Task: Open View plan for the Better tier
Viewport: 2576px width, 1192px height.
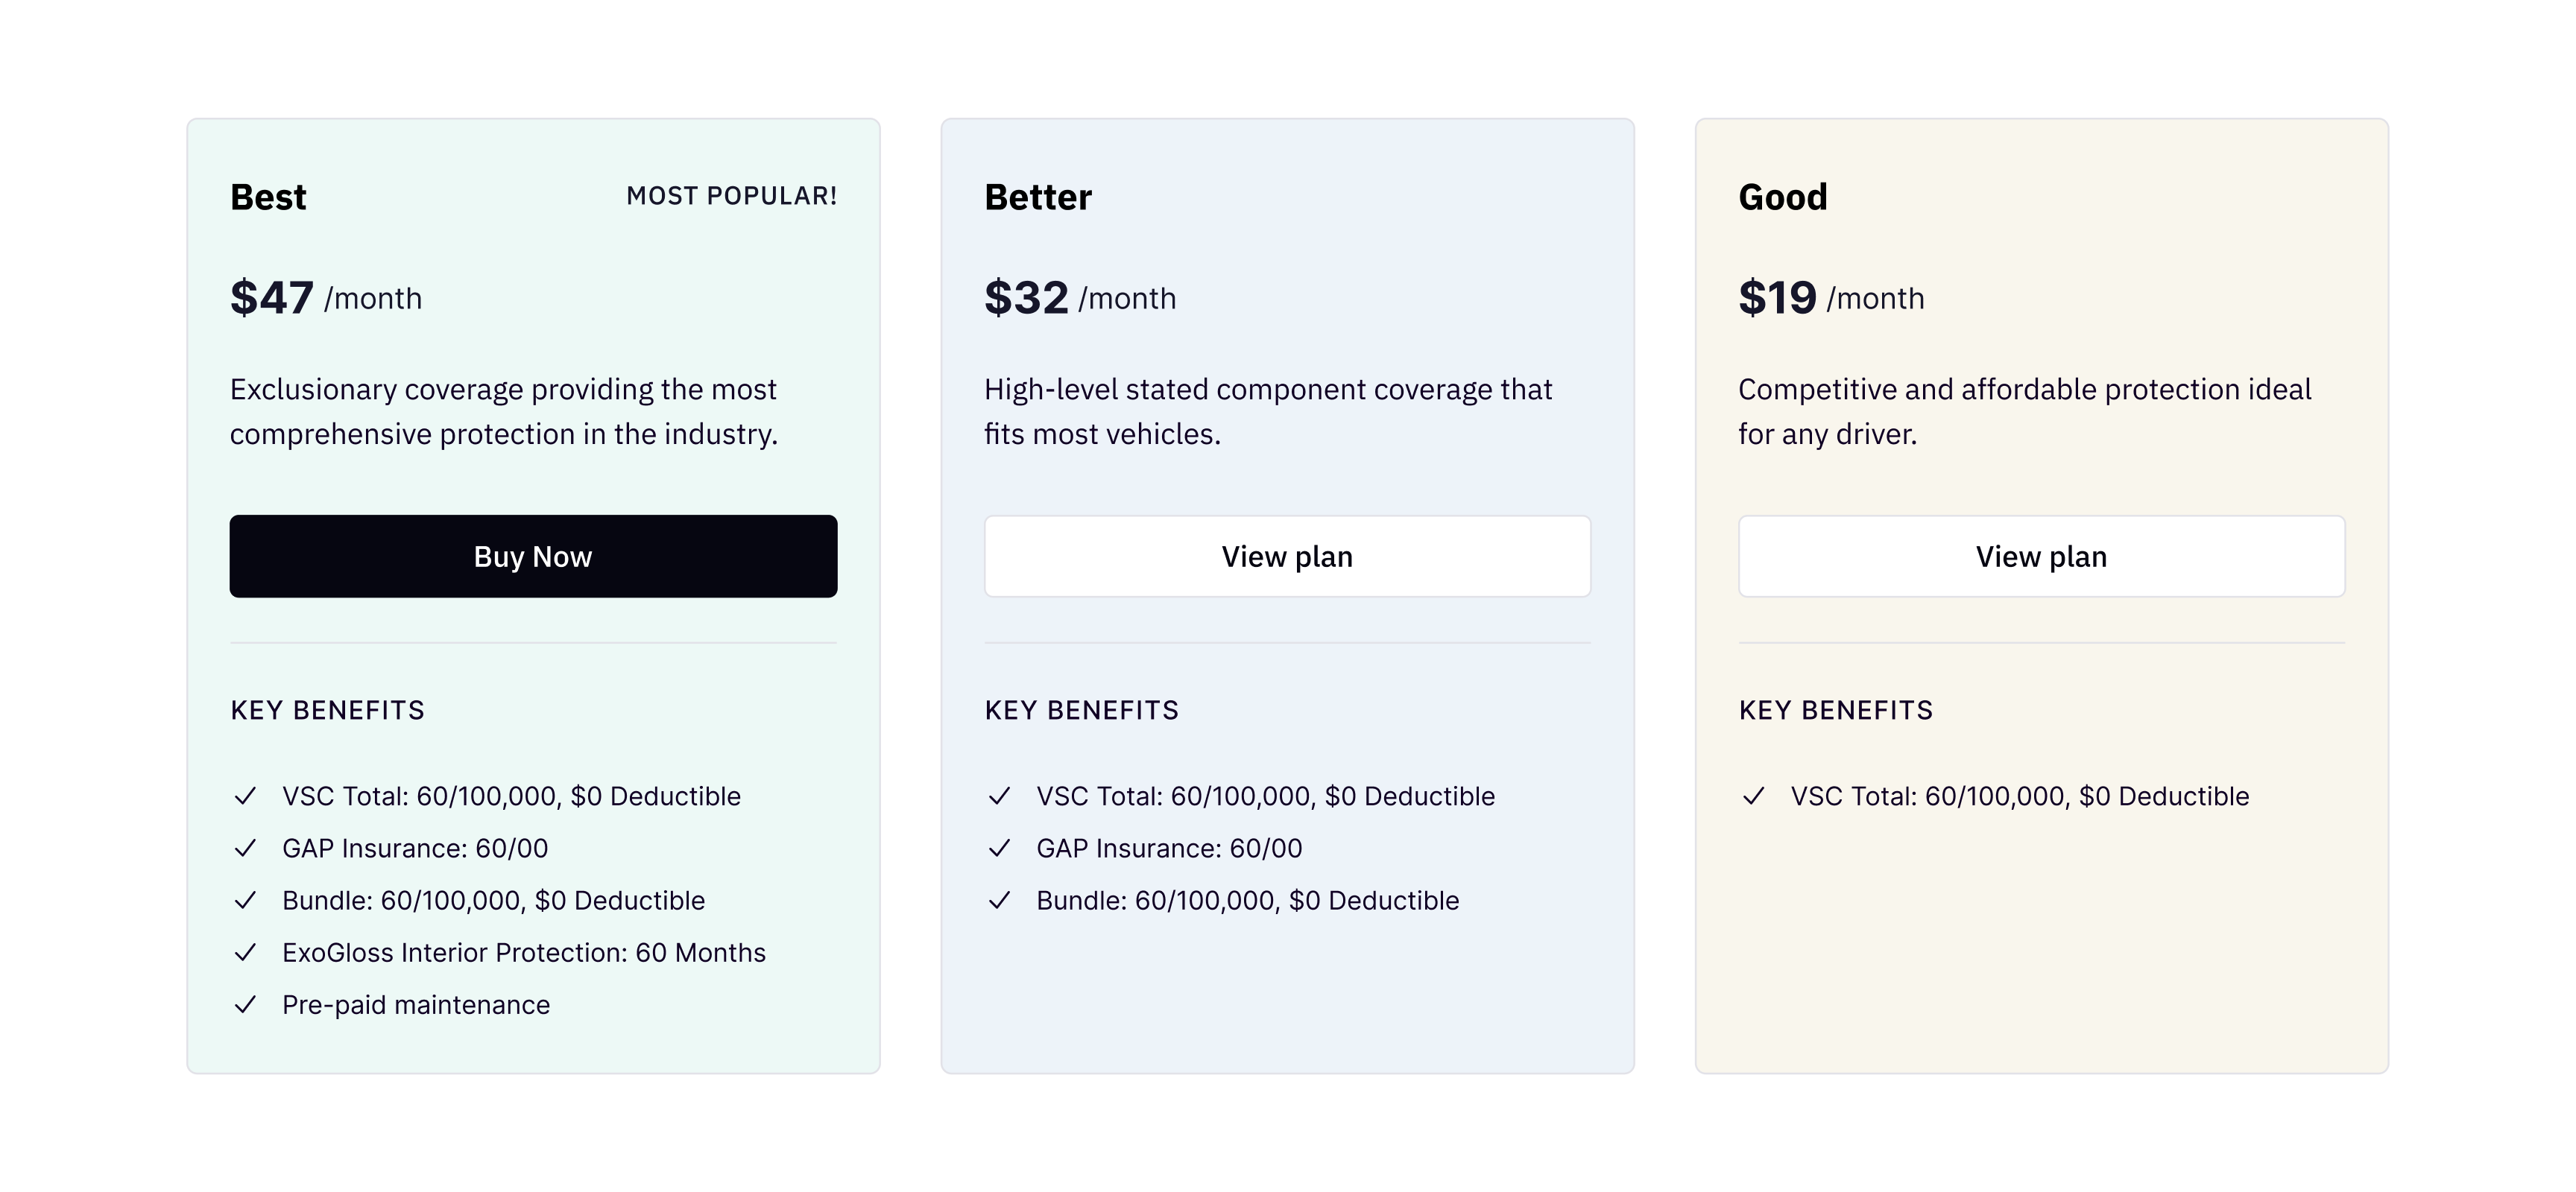Action: click(x=1287, y=557)
